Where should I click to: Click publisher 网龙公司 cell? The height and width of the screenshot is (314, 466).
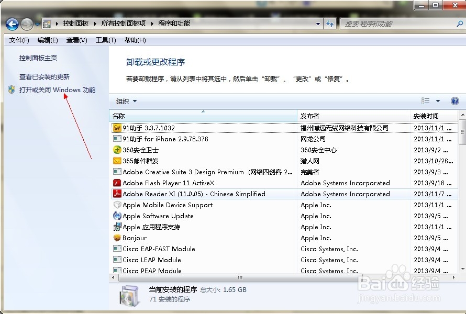313,139
